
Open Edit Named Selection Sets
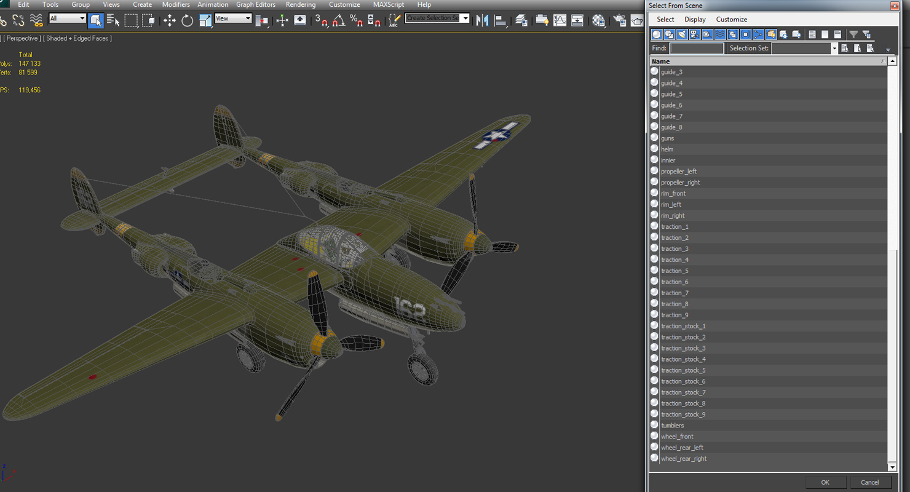click(394, 20)
